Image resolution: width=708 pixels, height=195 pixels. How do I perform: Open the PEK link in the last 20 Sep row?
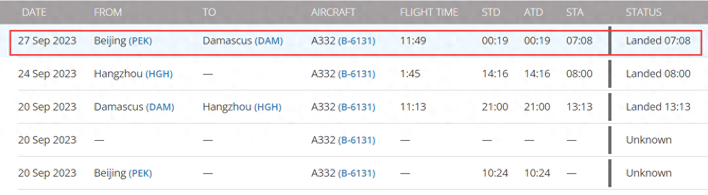[140, 173]
